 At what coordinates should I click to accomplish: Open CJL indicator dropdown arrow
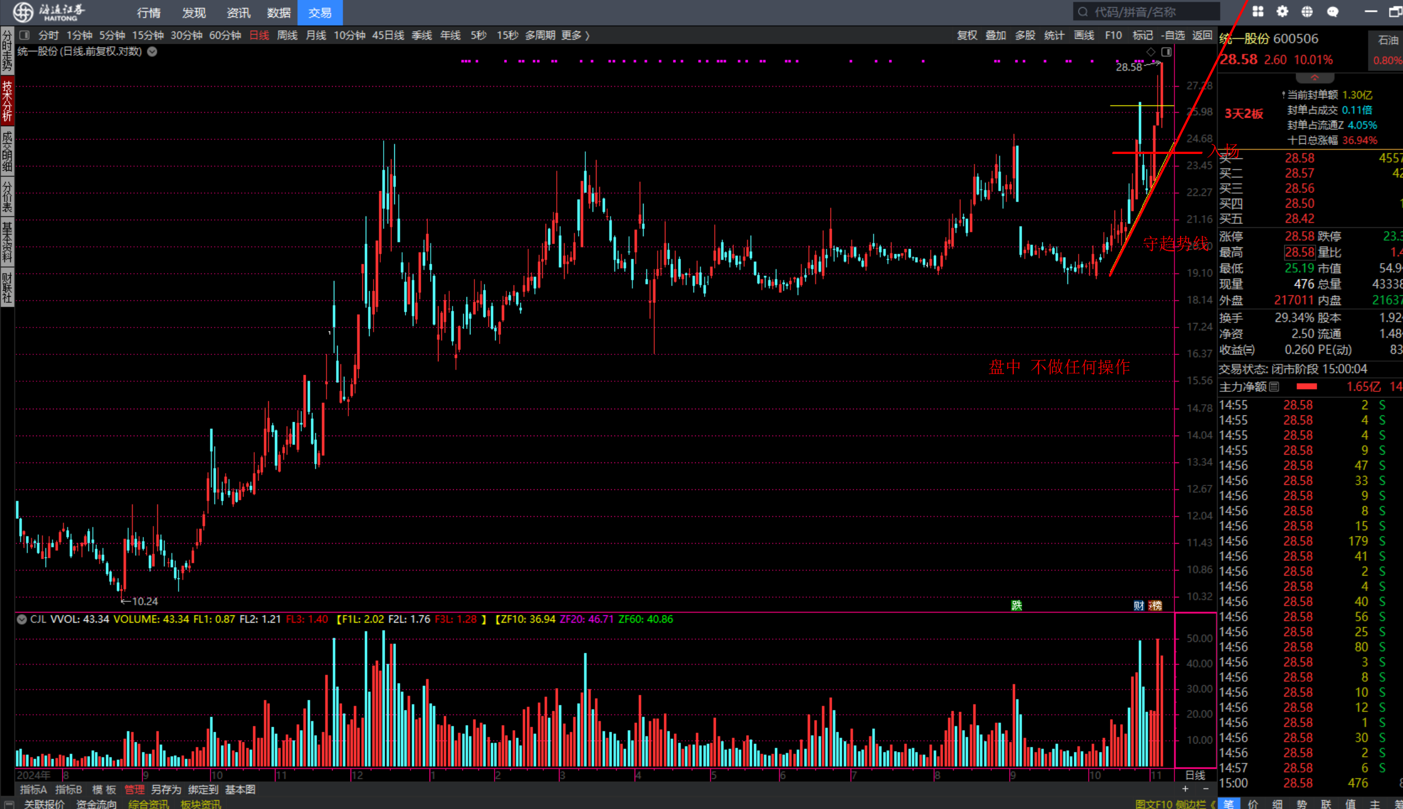click(x=22, y=619)
